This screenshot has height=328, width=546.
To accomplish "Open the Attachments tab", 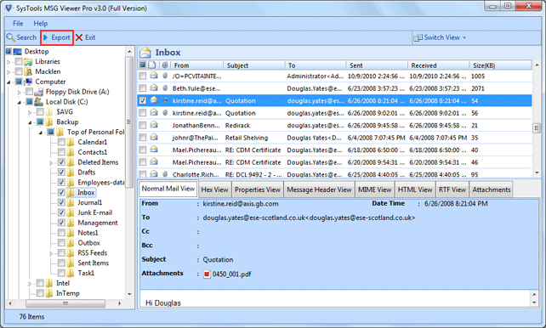I will [491, 189].
